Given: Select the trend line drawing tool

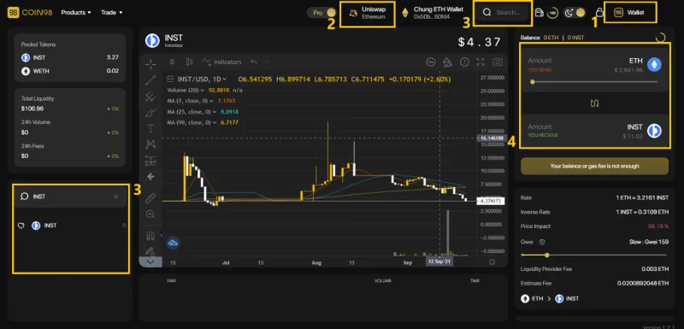Looking at the screenshot, I should [x=150, y=80].
